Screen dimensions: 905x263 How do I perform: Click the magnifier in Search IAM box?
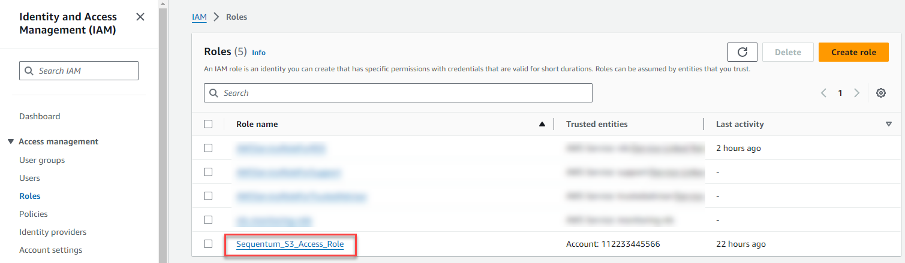coord(29,71)
